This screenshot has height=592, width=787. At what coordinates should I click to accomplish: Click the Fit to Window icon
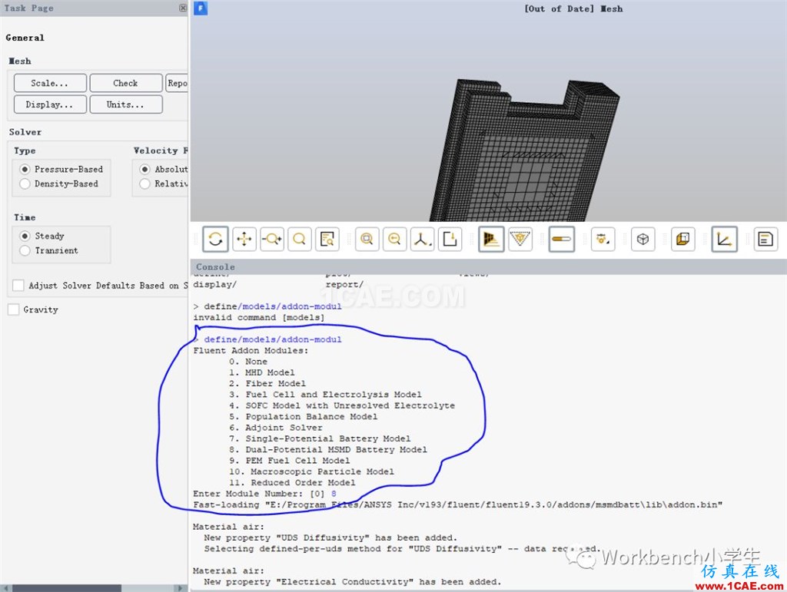pyautogui.click(x=367, y=239)
